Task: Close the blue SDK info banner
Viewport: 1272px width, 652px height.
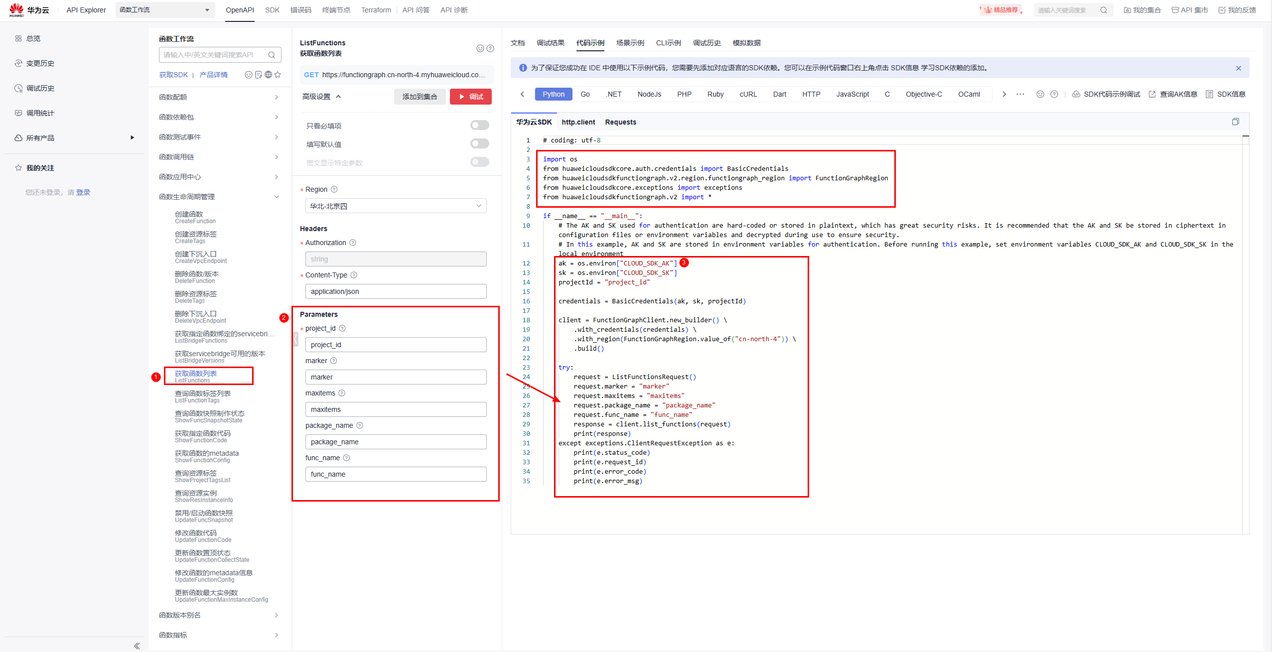Action: pyautogui.click(x=1238, y=68)
